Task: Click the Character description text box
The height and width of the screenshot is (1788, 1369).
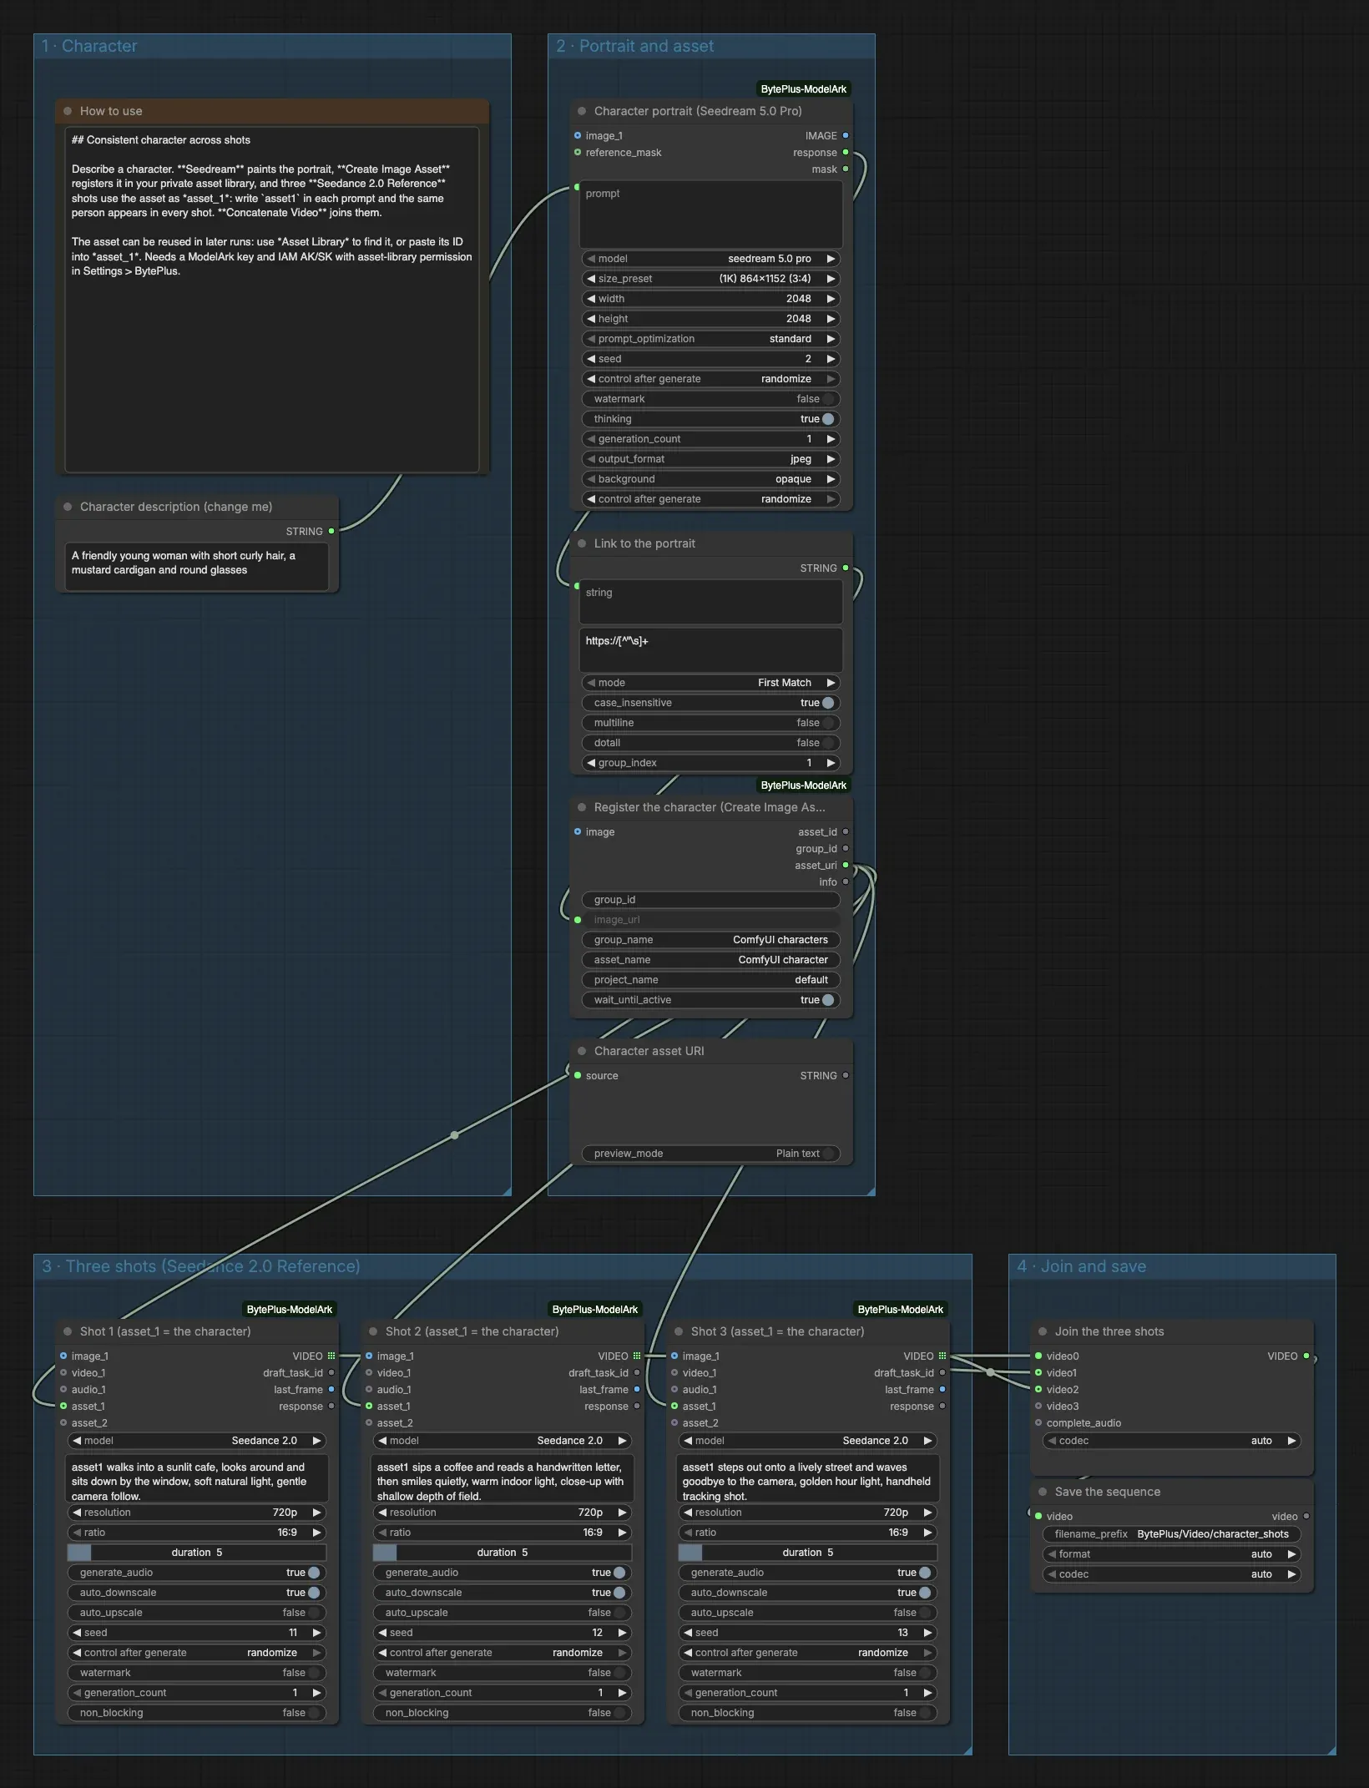Action: pos(197,566)
